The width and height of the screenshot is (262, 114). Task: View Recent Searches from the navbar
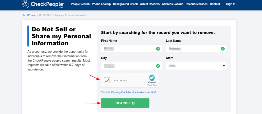pyautogui.click(x=196, y=4)
